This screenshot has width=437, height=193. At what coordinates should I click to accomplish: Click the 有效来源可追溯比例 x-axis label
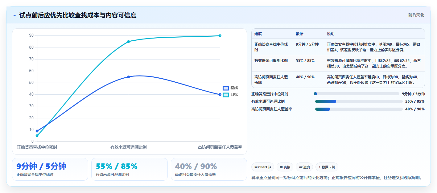click(129, 147)
